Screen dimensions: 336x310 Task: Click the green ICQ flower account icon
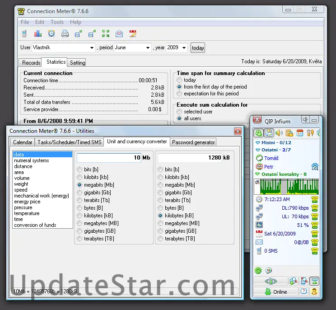[x=258, y=271]
